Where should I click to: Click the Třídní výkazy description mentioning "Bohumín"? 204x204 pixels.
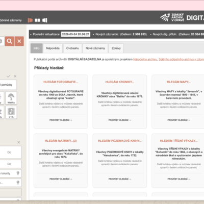[x=178, y=154]
